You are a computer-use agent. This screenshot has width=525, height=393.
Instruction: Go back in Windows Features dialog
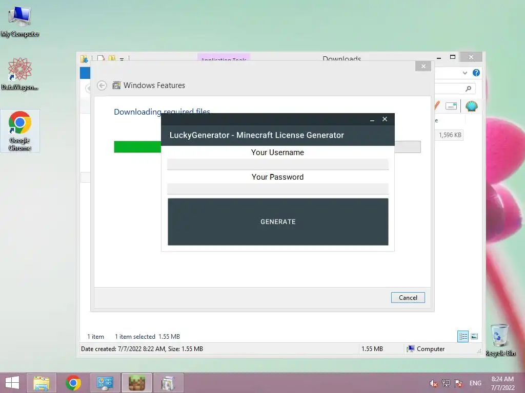pos(102,85)
